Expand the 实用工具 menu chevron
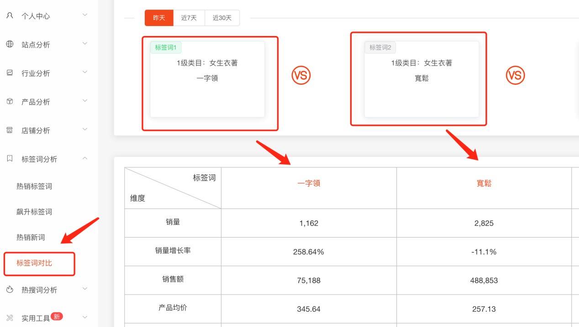This screenshot has height=327, width=579. tap(85, 317)
